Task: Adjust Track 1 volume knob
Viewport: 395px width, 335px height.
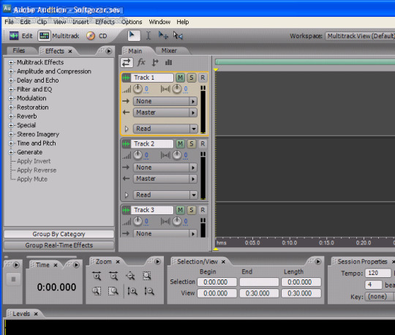Action: (138, 89)
